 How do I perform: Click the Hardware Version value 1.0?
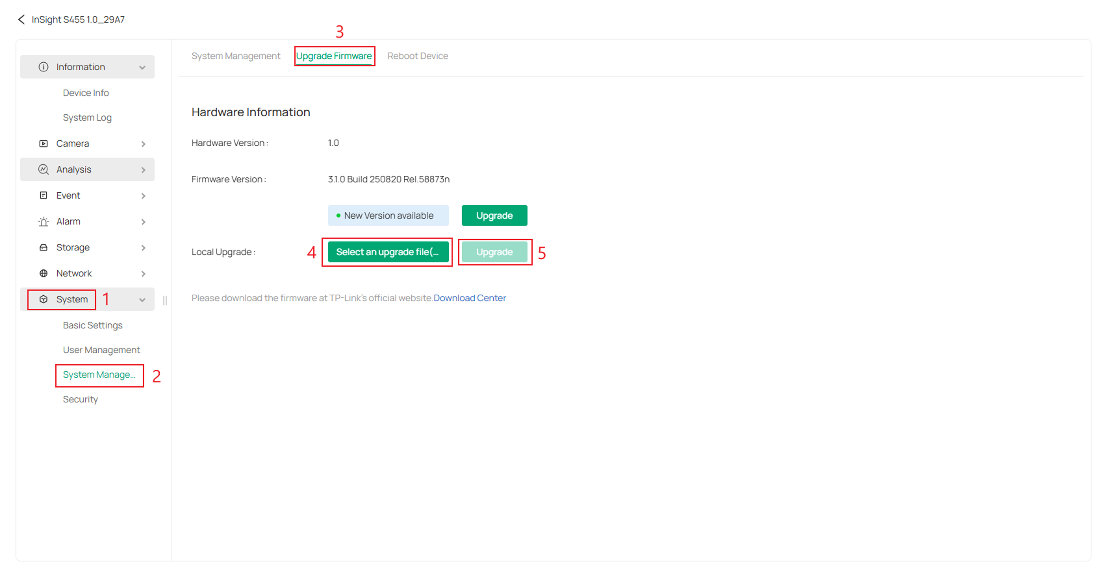tap(333, 143)
